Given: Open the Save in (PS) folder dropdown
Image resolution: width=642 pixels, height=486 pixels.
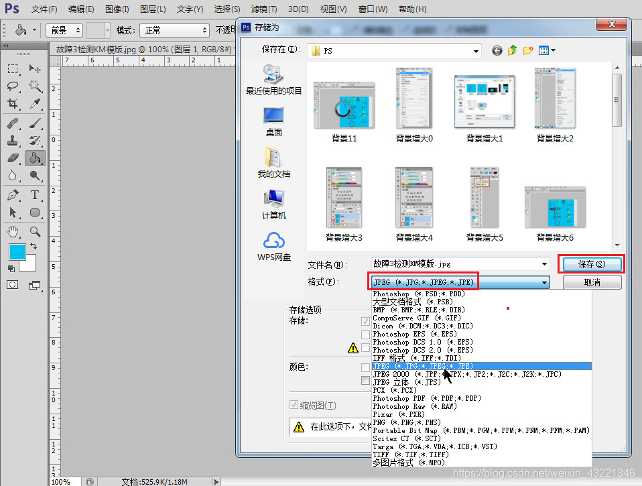Looking at the screenshot, I should 476,51.
